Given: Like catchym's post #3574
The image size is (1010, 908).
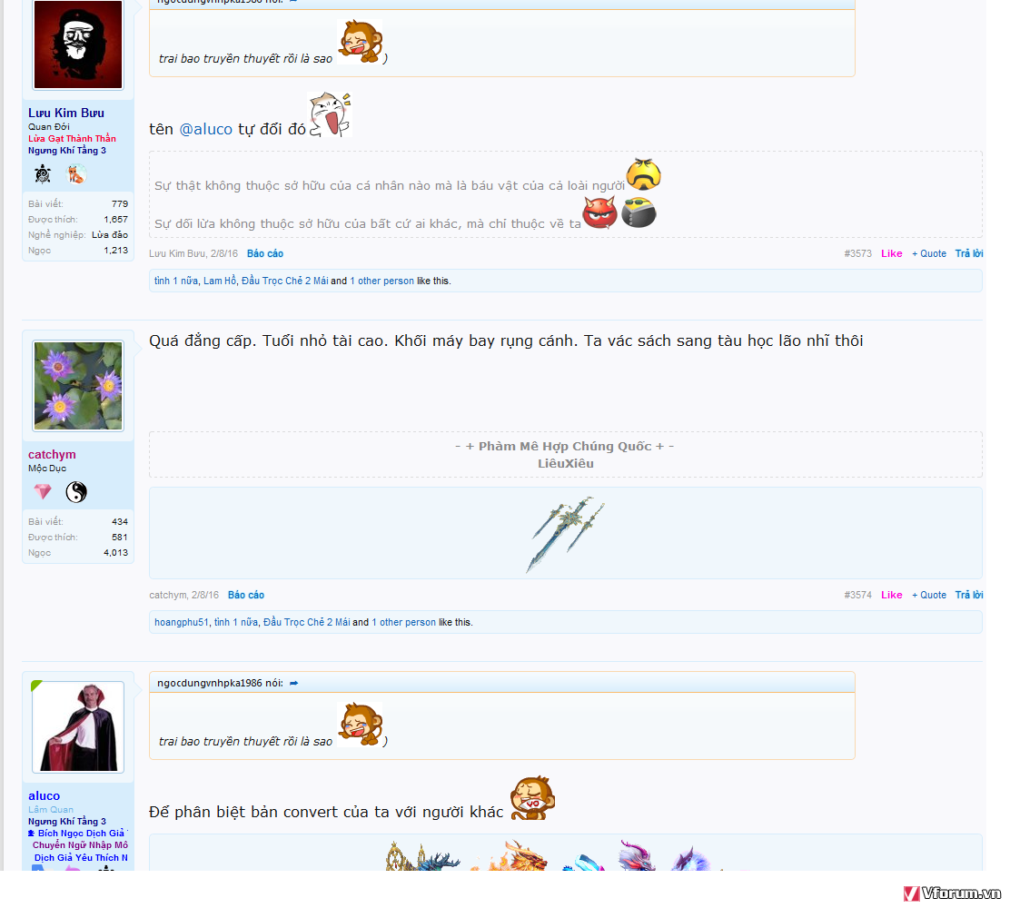Looking at the screenshot, I should coord(891,595).
